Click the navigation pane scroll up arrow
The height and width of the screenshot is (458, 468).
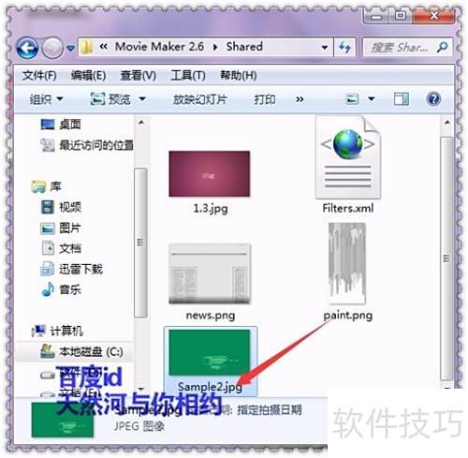coord(141,123)
